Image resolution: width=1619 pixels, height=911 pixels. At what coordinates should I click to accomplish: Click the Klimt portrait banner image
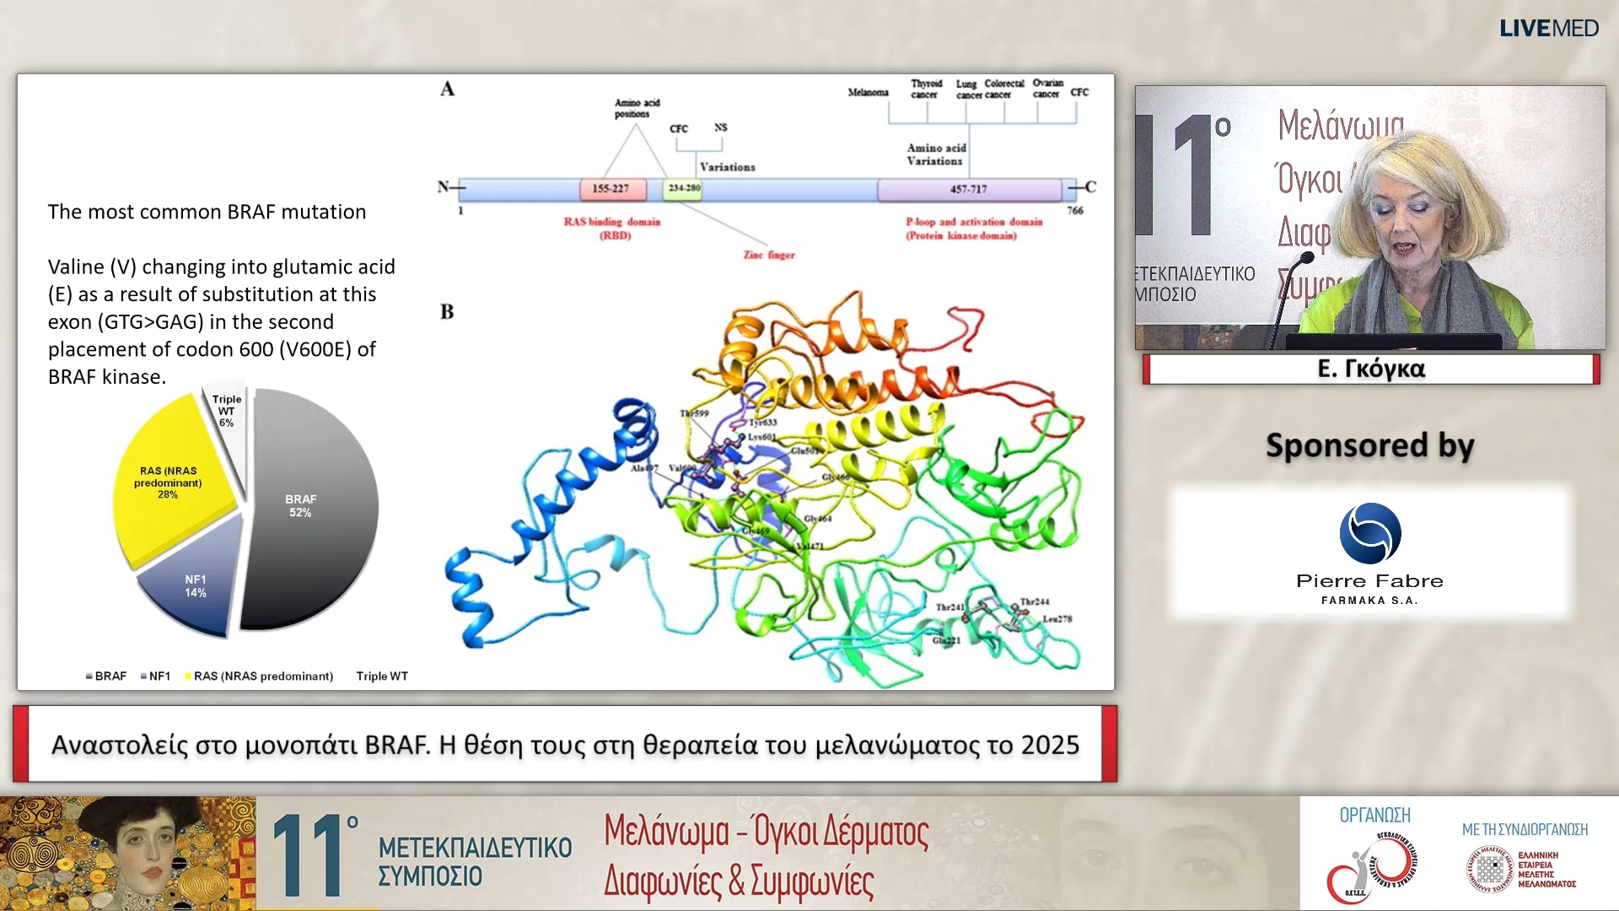click(x=127, y=853)
